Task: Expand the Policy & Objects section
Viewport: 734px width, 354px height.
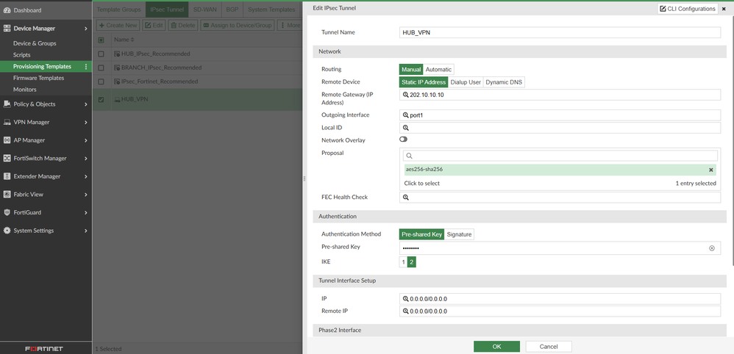Action: [x=85, y=104]
